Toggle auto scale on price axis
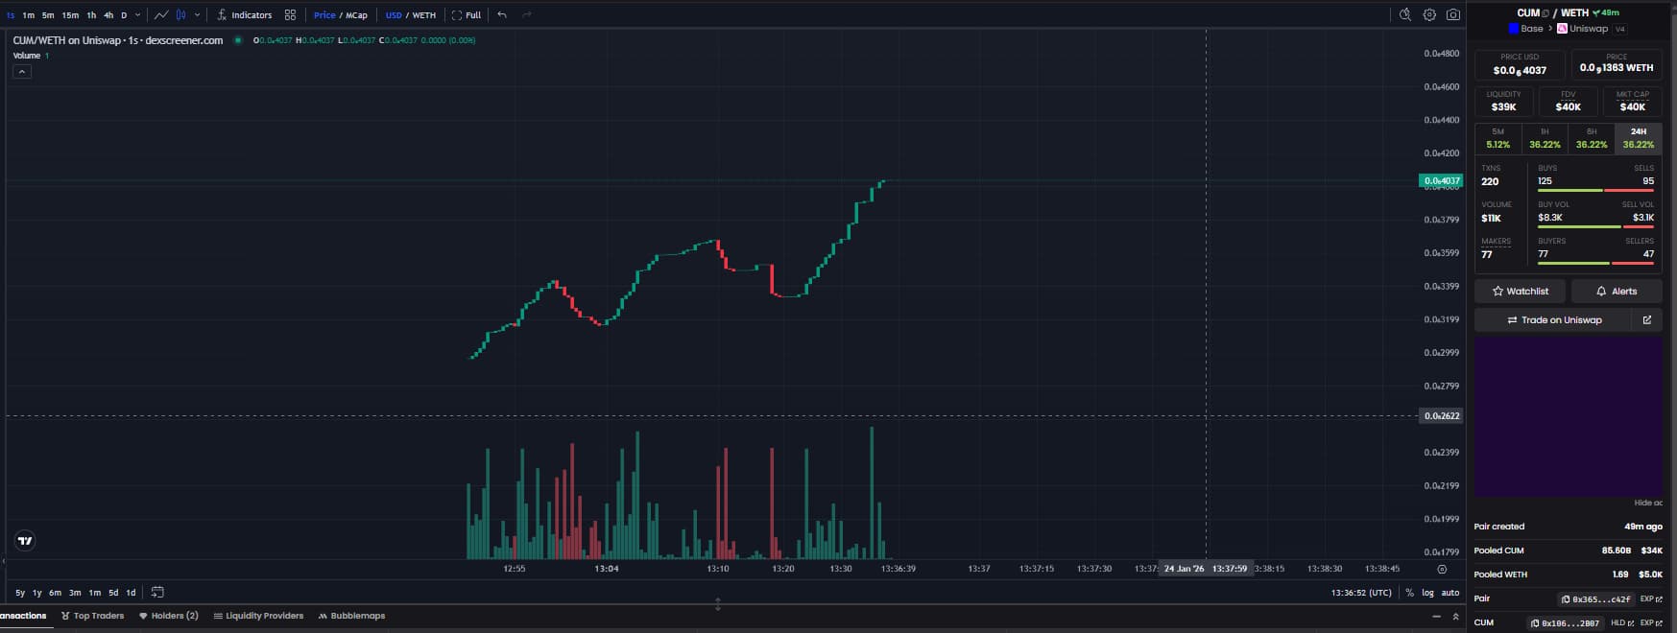Screen dimensions: 1677x633 pos(1449,593)
